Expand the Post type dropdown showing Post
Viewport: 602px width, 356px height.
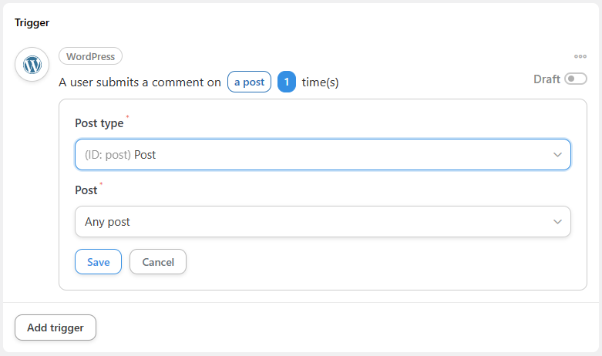pyautogui.click(x=323, y=155)
